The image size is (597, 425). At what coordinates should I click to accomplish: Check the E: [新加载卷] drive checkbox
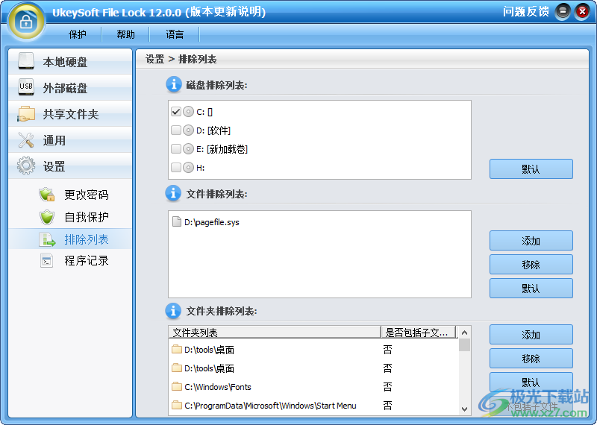pos(176,148)
